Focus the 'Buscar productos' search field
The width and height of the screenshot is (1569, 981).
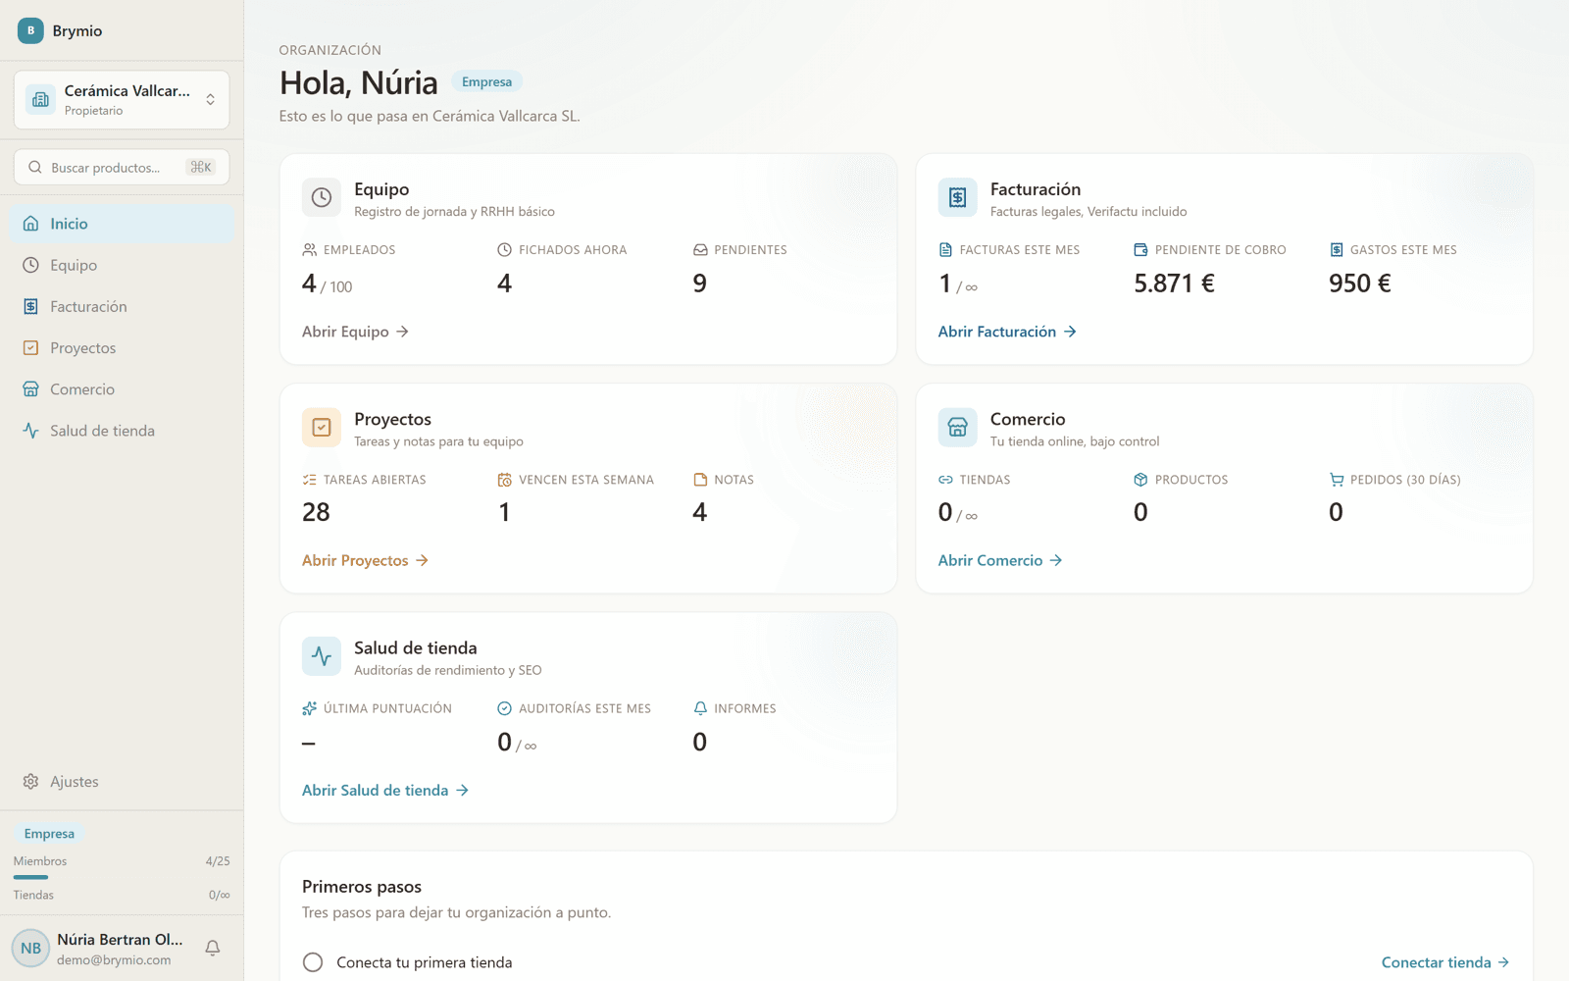pyautogui.click(x=122, y=168)
